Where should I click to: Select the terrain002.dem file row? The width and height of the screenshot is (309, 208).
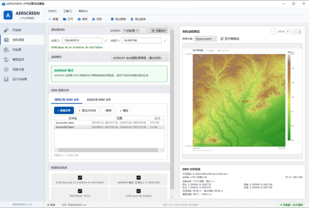pos(109,127)
